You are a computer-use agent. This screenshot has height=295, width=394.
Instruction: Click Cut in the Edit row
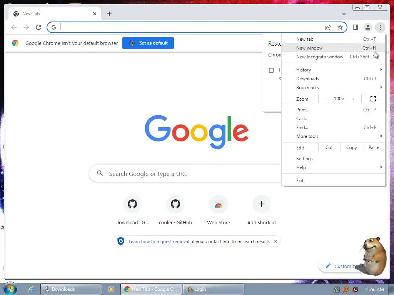tap(329, 147)
